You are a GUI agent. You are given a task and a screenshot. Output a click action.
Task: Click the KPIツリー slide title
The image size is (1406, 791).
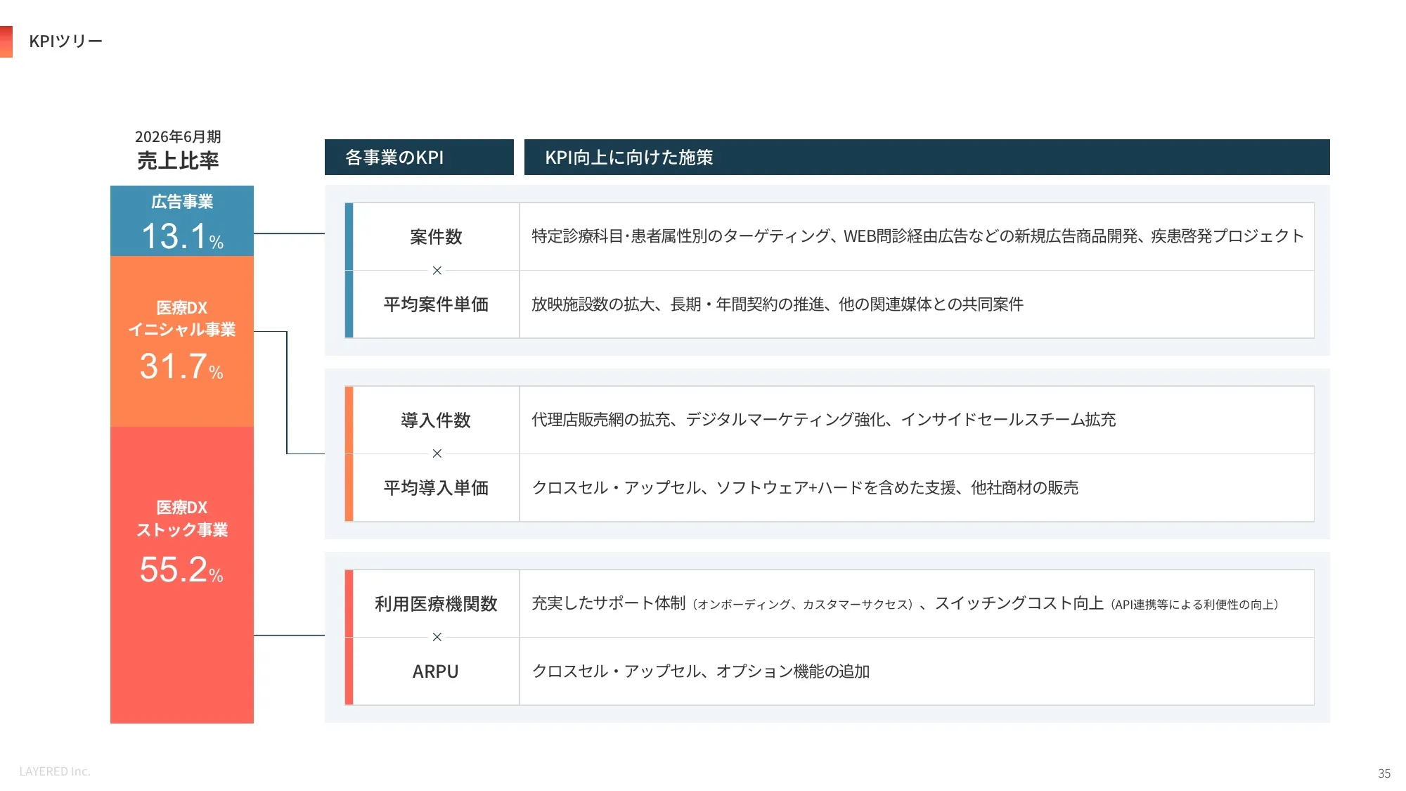(65, 41)
